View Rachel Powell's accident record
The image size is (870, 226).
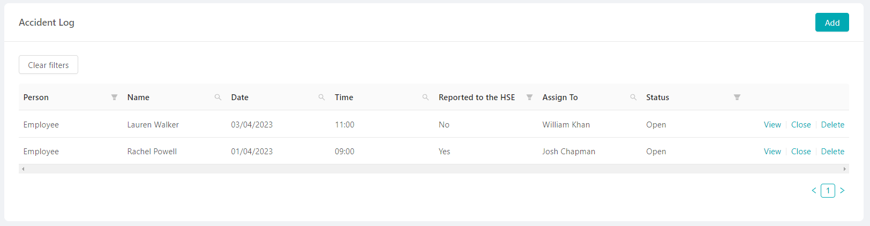pos(772,152)
